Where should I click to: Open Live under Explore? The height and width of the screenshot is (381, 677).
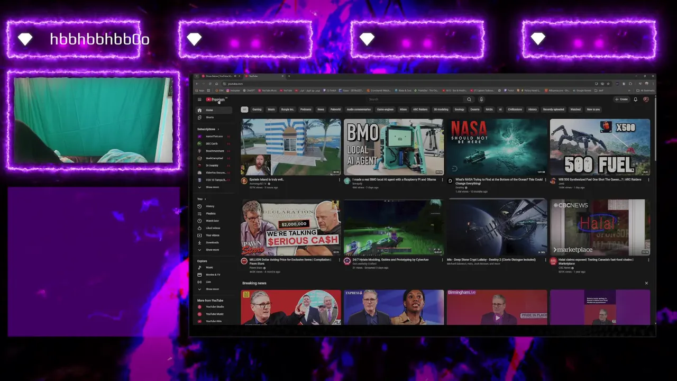point(214,282)
